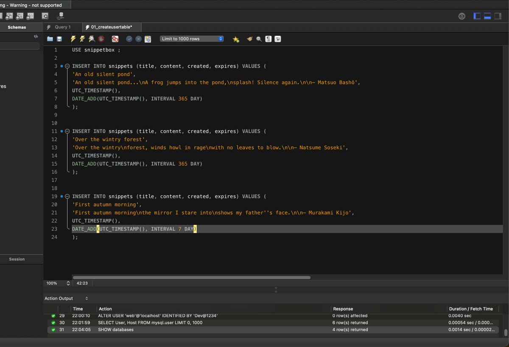
Task: Click the Natsume Soseki content line
Action: pyautogui.click(x=210, y=148)
